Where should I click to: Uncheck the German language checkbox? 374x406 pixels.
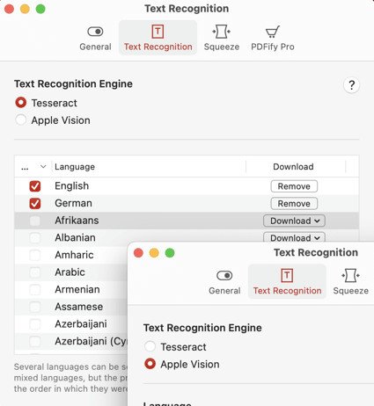(x=35, y=203)
